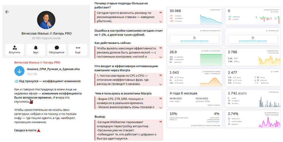The image size is (283, 142).
Task: Click the back arrow in channel profile
Action: 7,12
